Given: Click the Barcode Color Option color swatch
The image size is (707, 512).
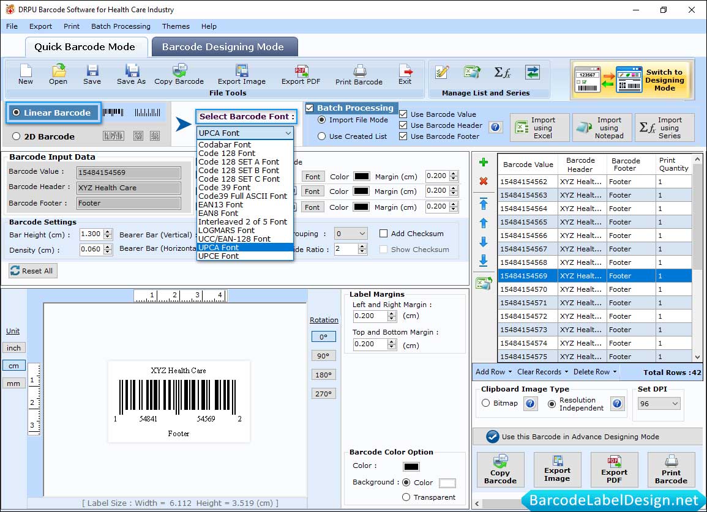Looking at the screenshot, I should click(411, 467).
